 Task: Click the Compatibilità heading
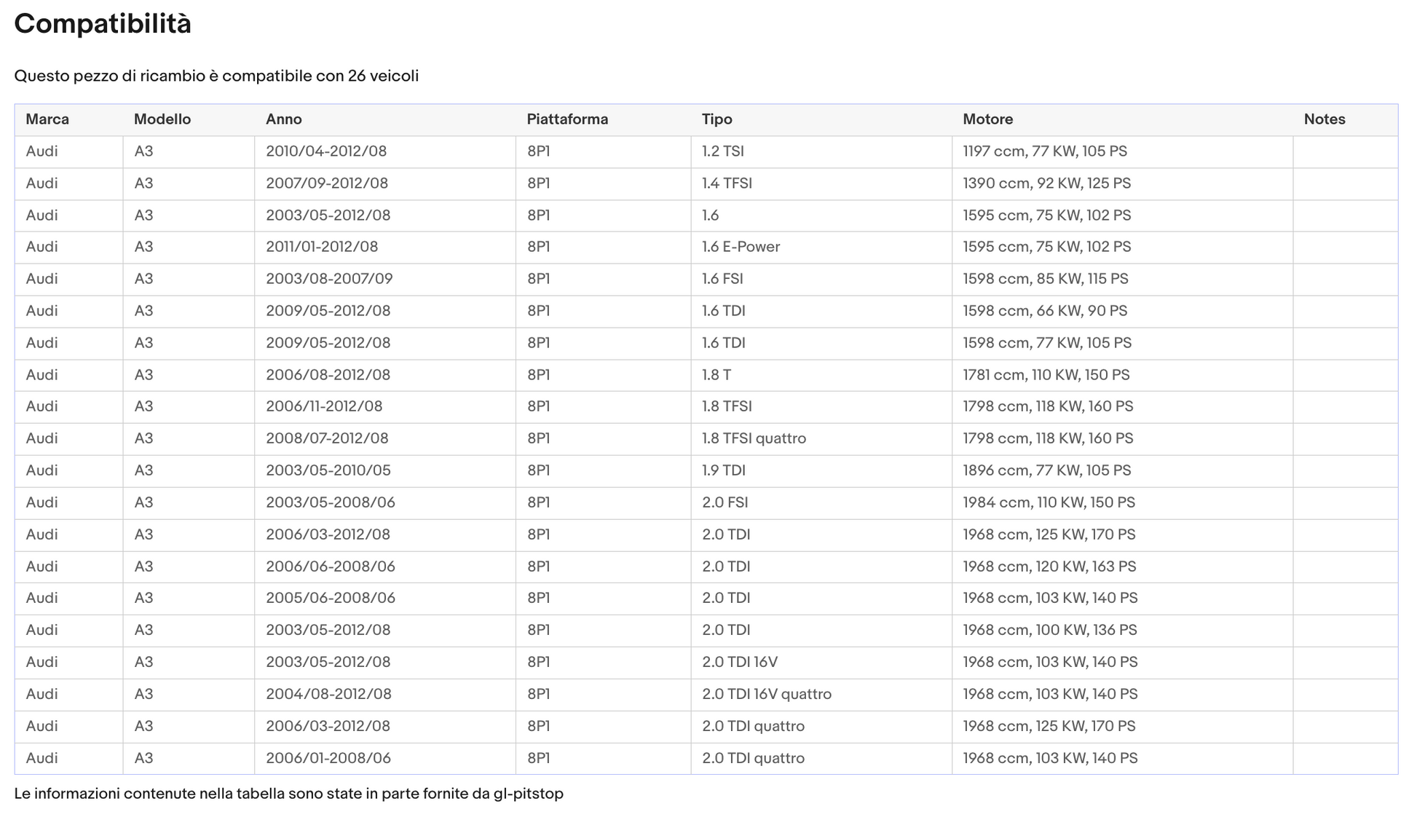click(103, 24)
